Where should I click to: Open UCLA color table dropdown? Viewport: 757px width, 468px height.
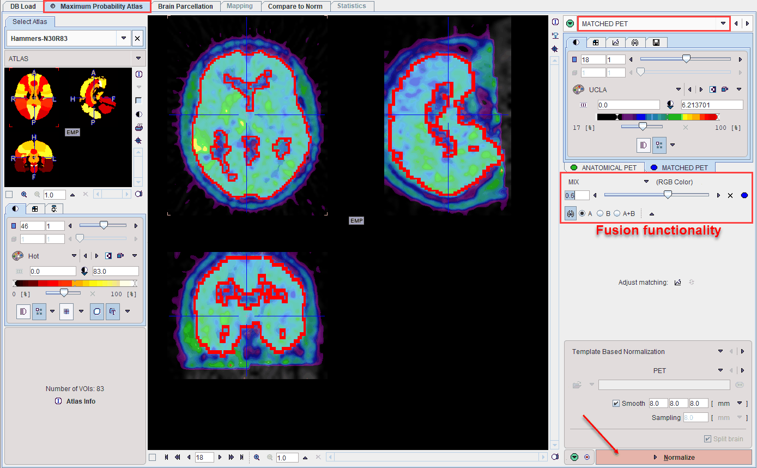(x=679, y=89)
